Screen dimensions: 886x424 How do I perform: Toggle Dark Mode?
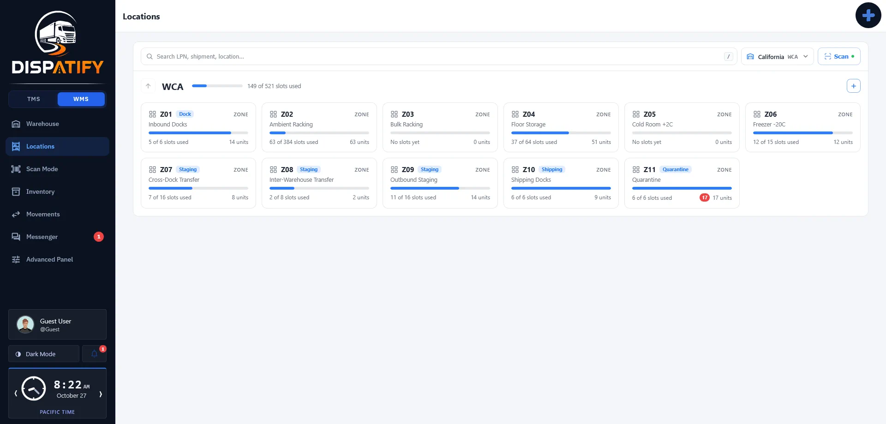[44, 354]
